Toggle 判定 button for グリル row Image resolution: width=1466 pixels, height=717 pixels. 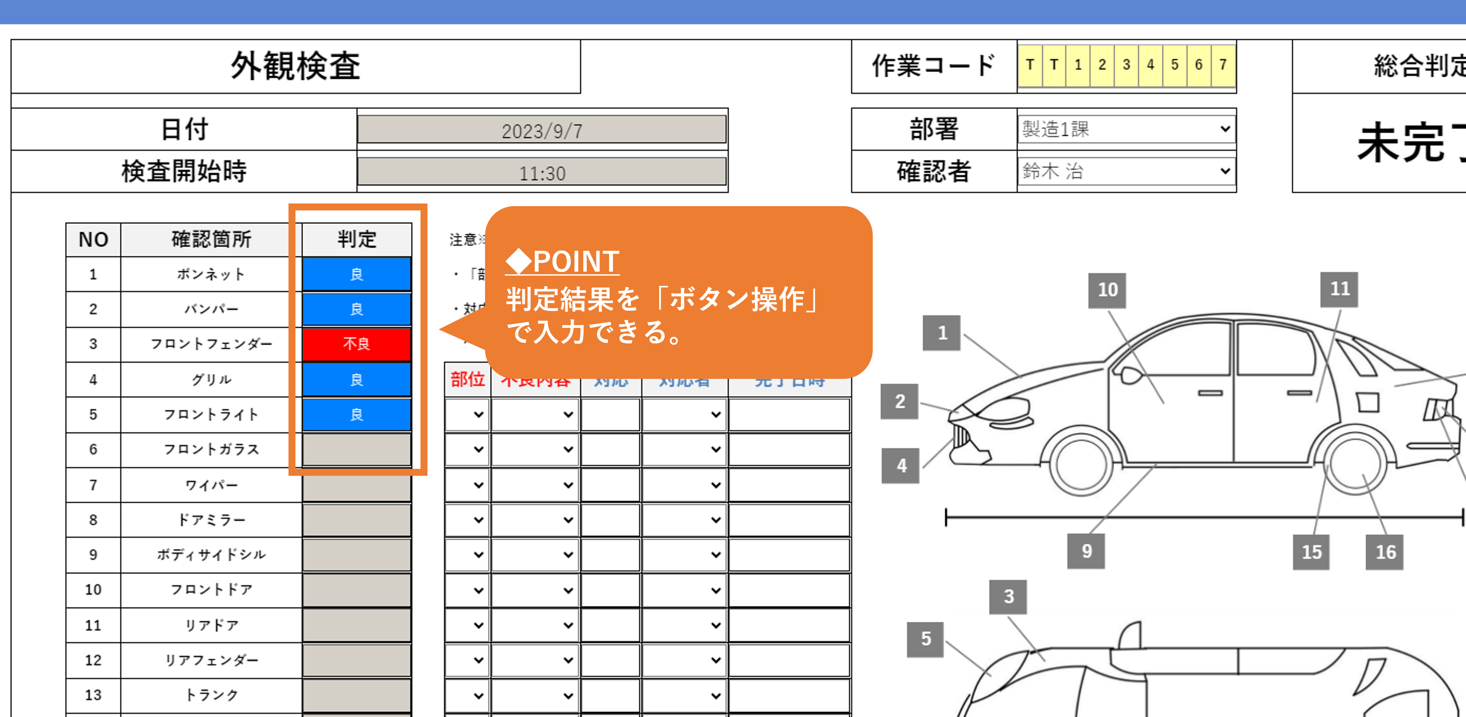coord(357,380)
